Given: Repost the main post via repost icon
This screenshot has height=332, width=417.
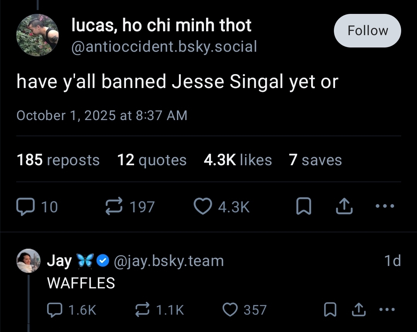Looking at the screenshot, I should pos(114,207).
